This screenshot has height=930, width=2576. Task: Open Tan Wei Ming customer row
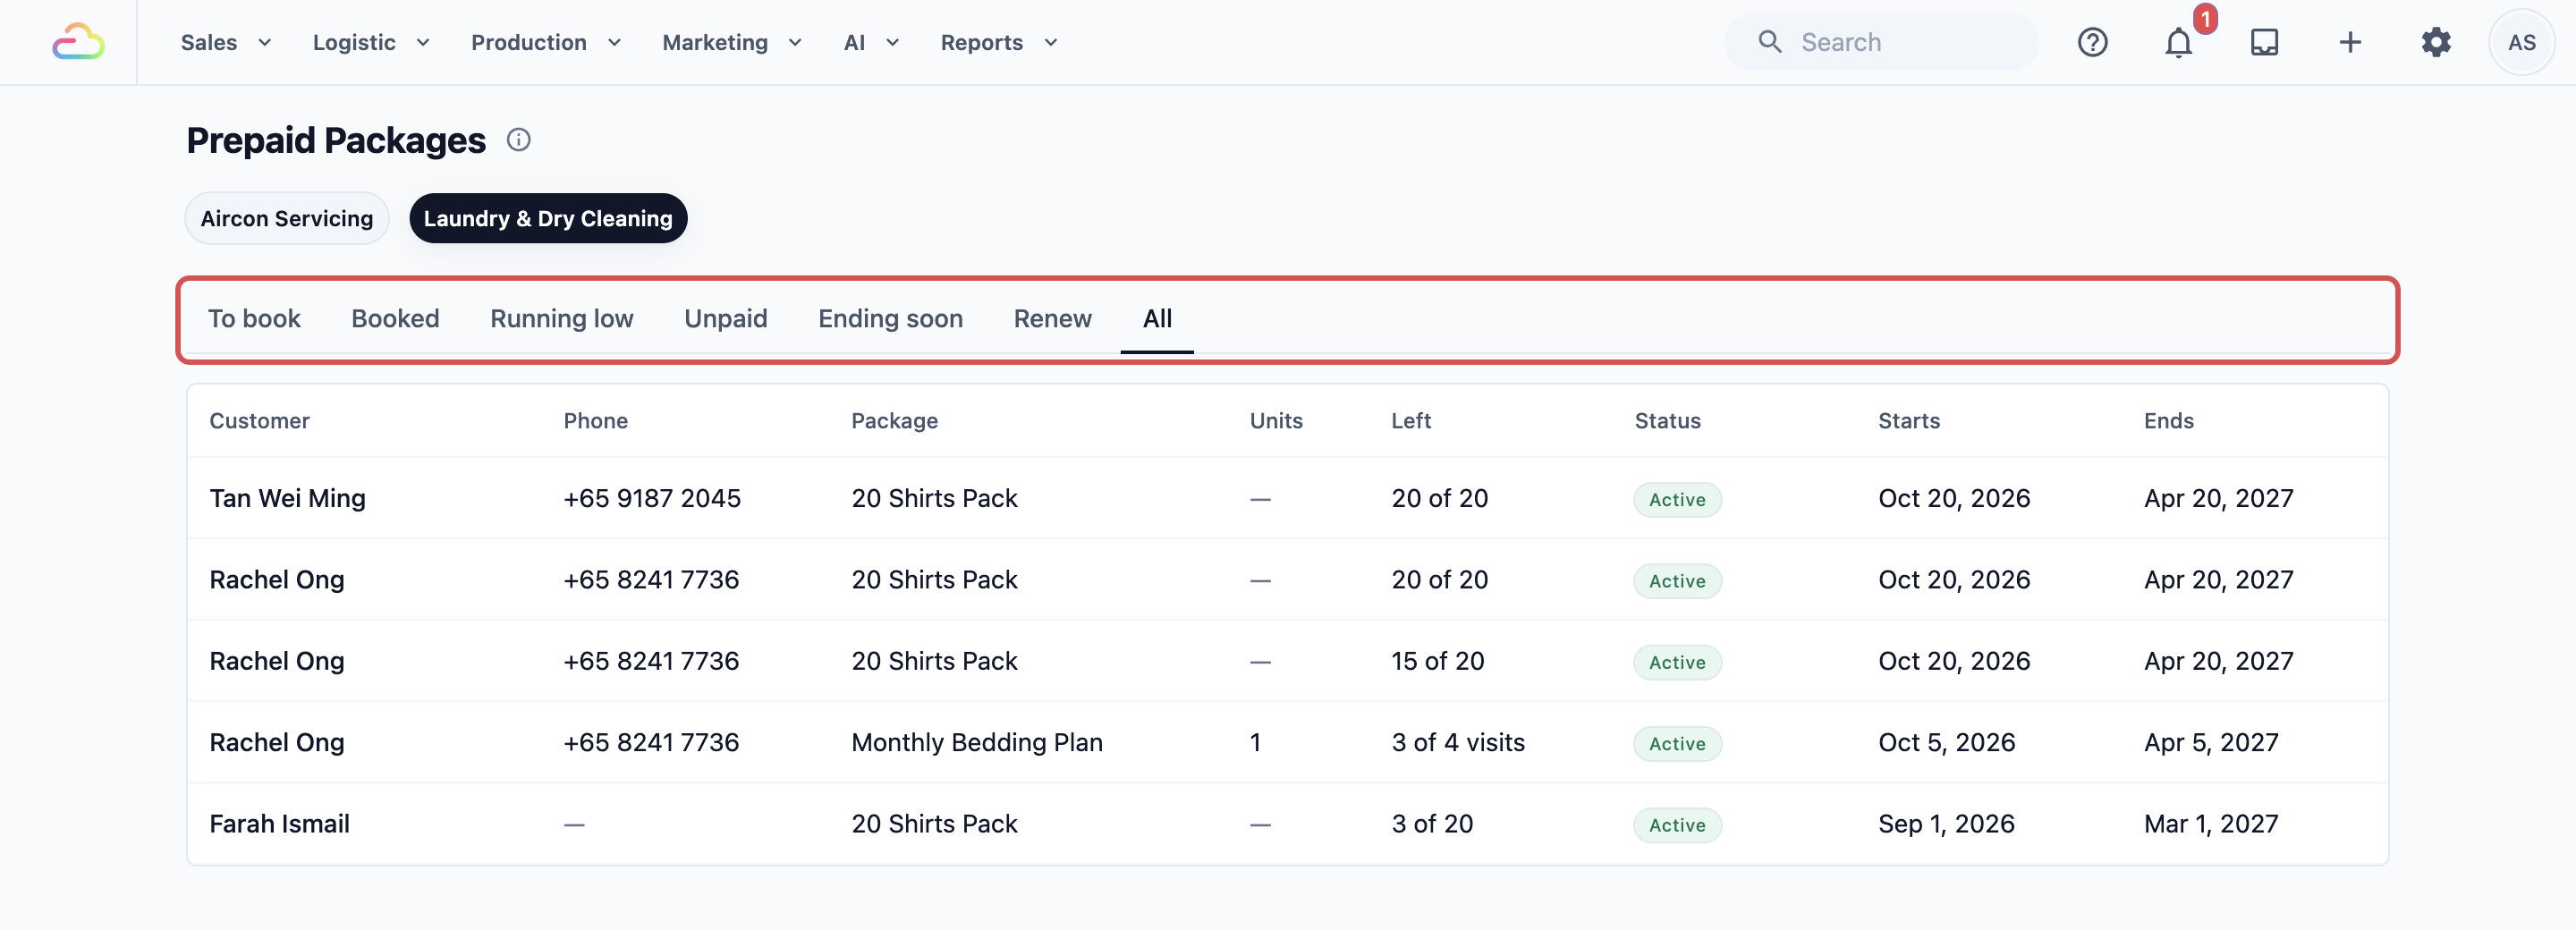[1288, 498]
